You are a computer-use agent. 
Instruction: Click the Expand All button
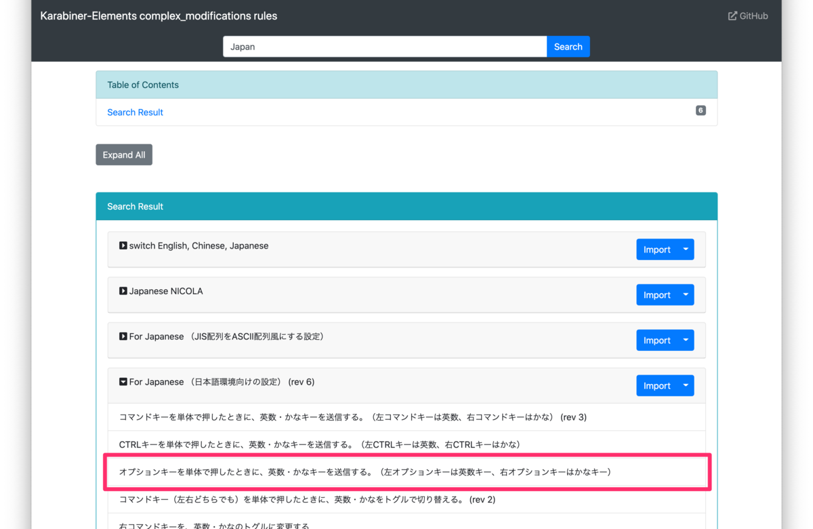click(x=124, y=155)
